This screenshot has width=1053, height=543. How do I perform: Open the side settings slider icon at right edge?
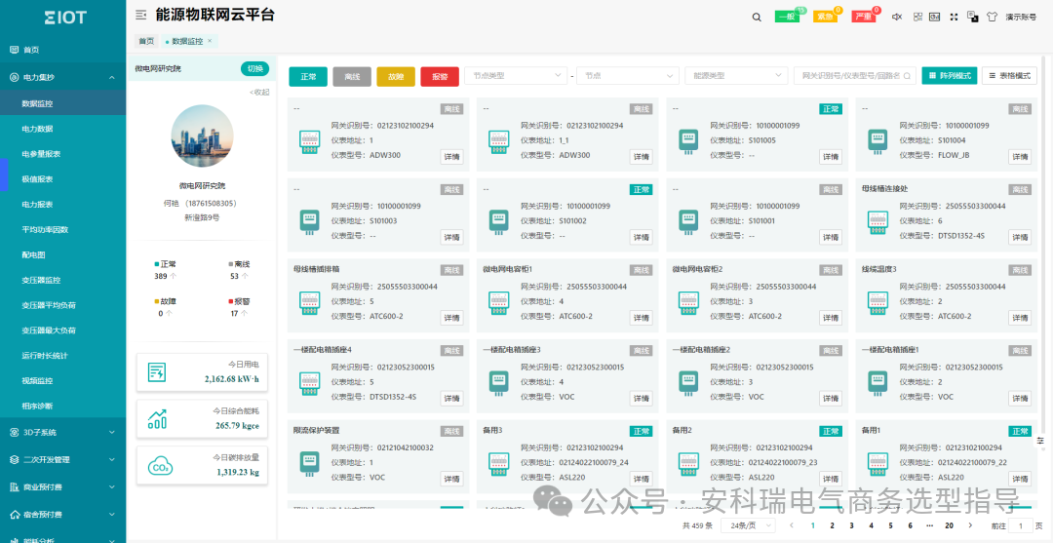pos(1041,440)
